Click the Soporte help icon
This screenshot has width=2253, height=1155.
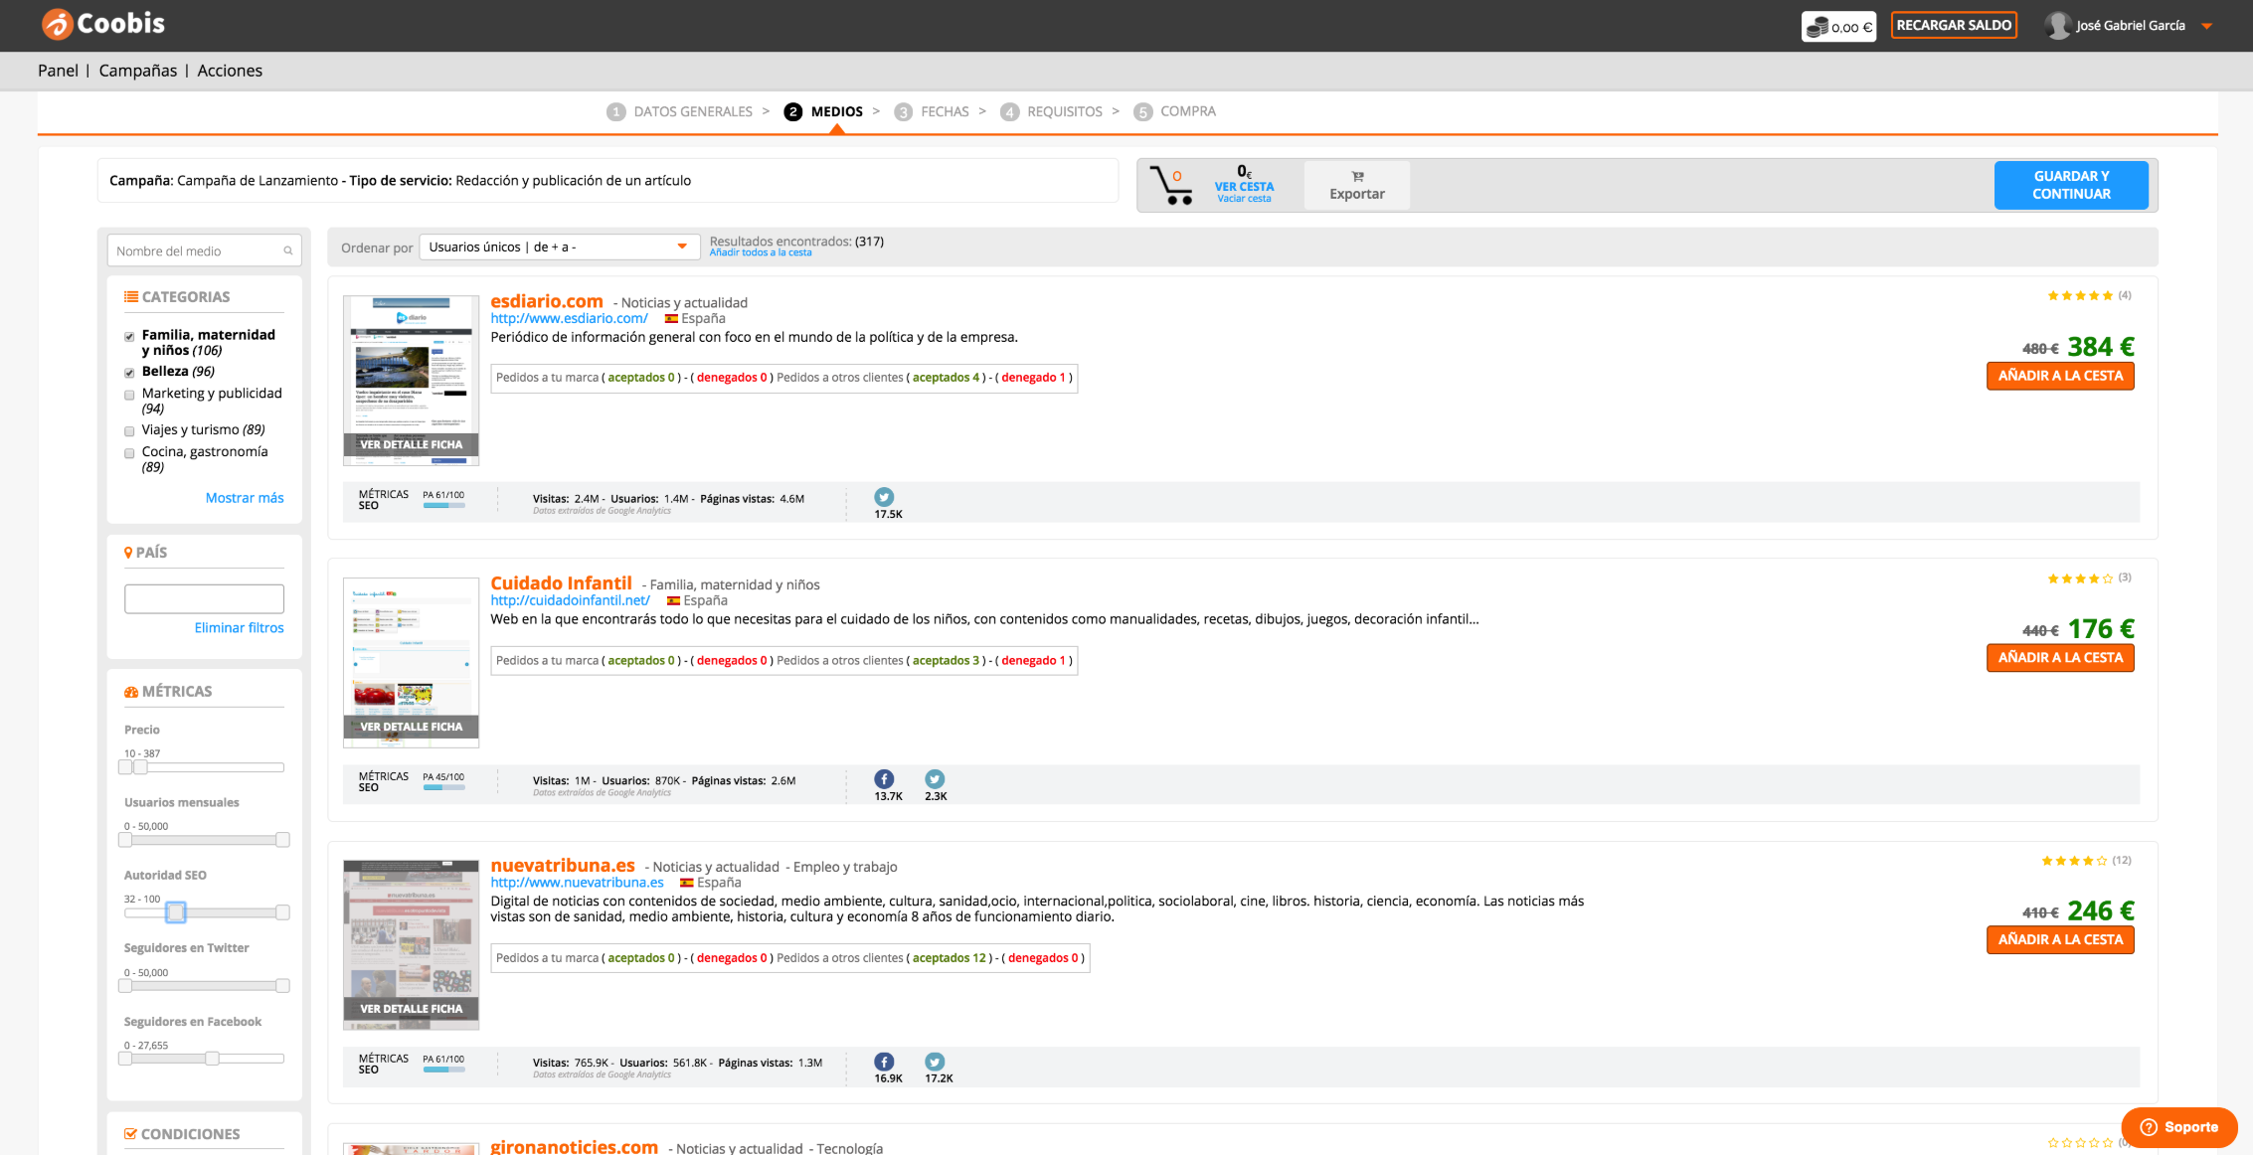pos(2149,1127)
